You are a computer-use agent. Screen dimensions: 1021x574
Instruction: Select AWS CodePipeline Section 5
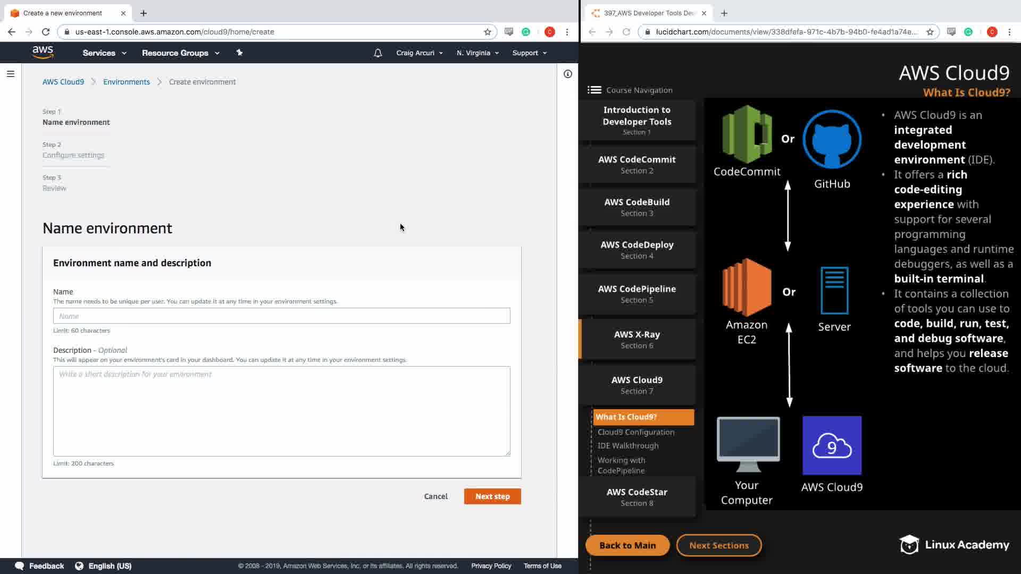(x=637, y=294)
